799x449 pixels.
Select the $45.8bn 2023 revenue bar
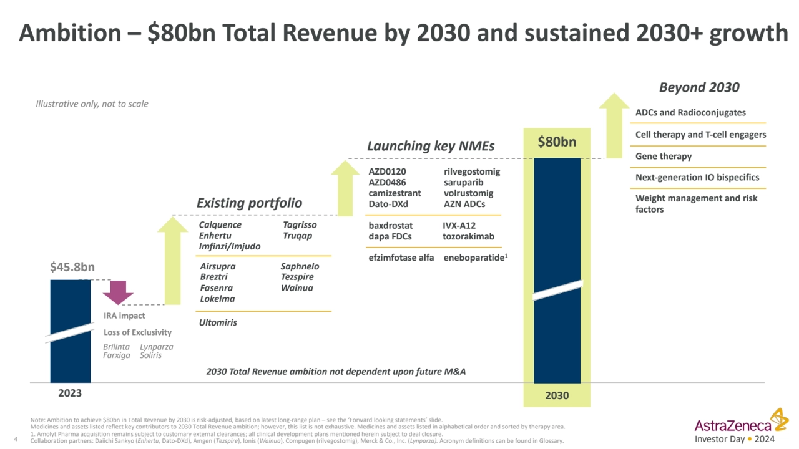[70, 331]
